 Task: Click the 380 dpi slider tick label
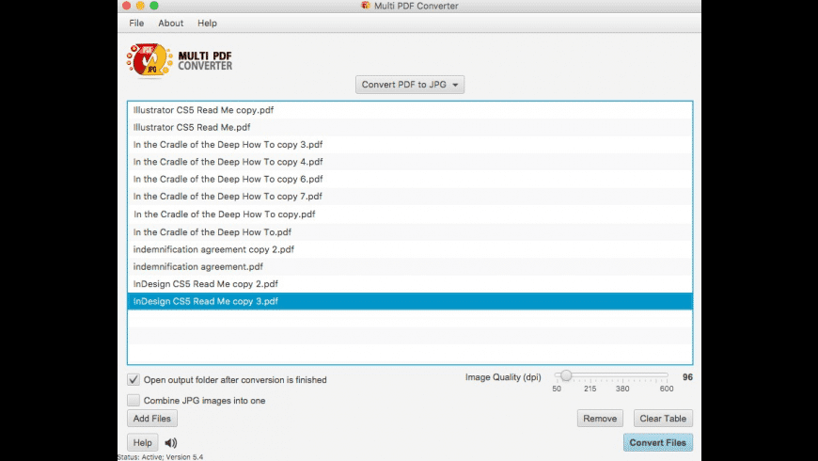622,389
